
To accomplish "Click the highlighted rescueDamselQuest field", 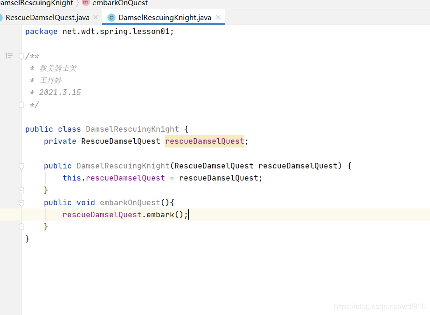I will [x=205, y=141].
